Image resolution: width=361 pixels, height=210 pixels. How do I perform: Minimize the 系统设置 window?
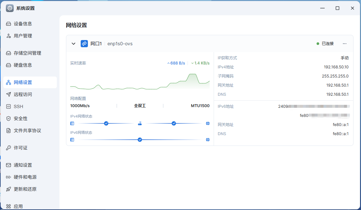tap(322, 8)
